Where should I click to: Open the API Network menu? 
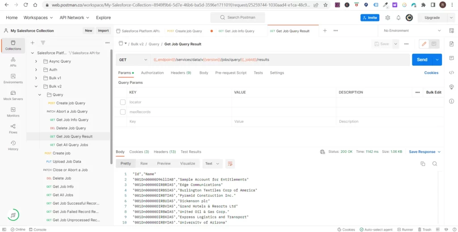tap(75, 17)
